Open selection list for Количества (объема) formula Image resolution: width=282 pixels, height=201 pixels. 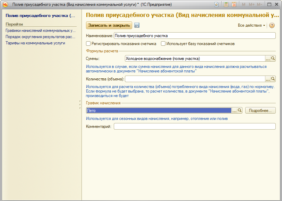pos(267,79)
